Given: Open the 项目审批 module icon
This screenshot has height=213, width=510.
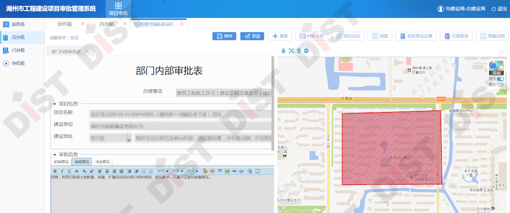Looking at the screenshot, I should point(118,9).
